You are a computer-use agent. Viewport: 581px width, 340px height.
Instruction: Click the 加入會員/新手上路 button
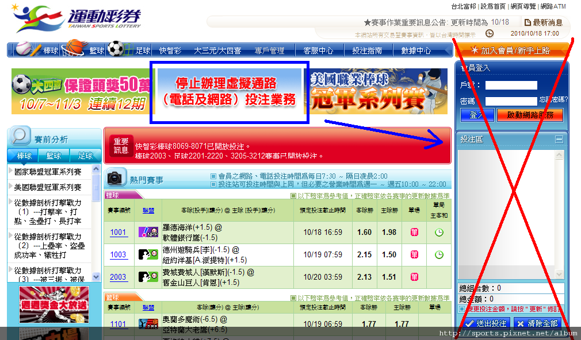[511, 51]
